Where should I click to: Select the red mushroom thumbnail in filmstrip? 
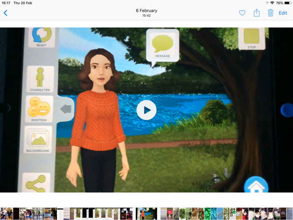pyautogui.click(x=170, y=213)
